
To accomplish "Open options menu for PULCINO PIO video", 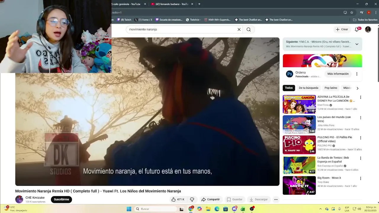I will 360,138.
